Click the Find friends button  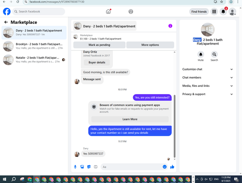199,12
